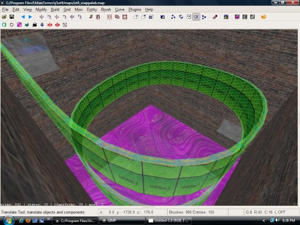Toggle the texture lock padlock icon
Screen dimensions: 300x225
[226, 17]
